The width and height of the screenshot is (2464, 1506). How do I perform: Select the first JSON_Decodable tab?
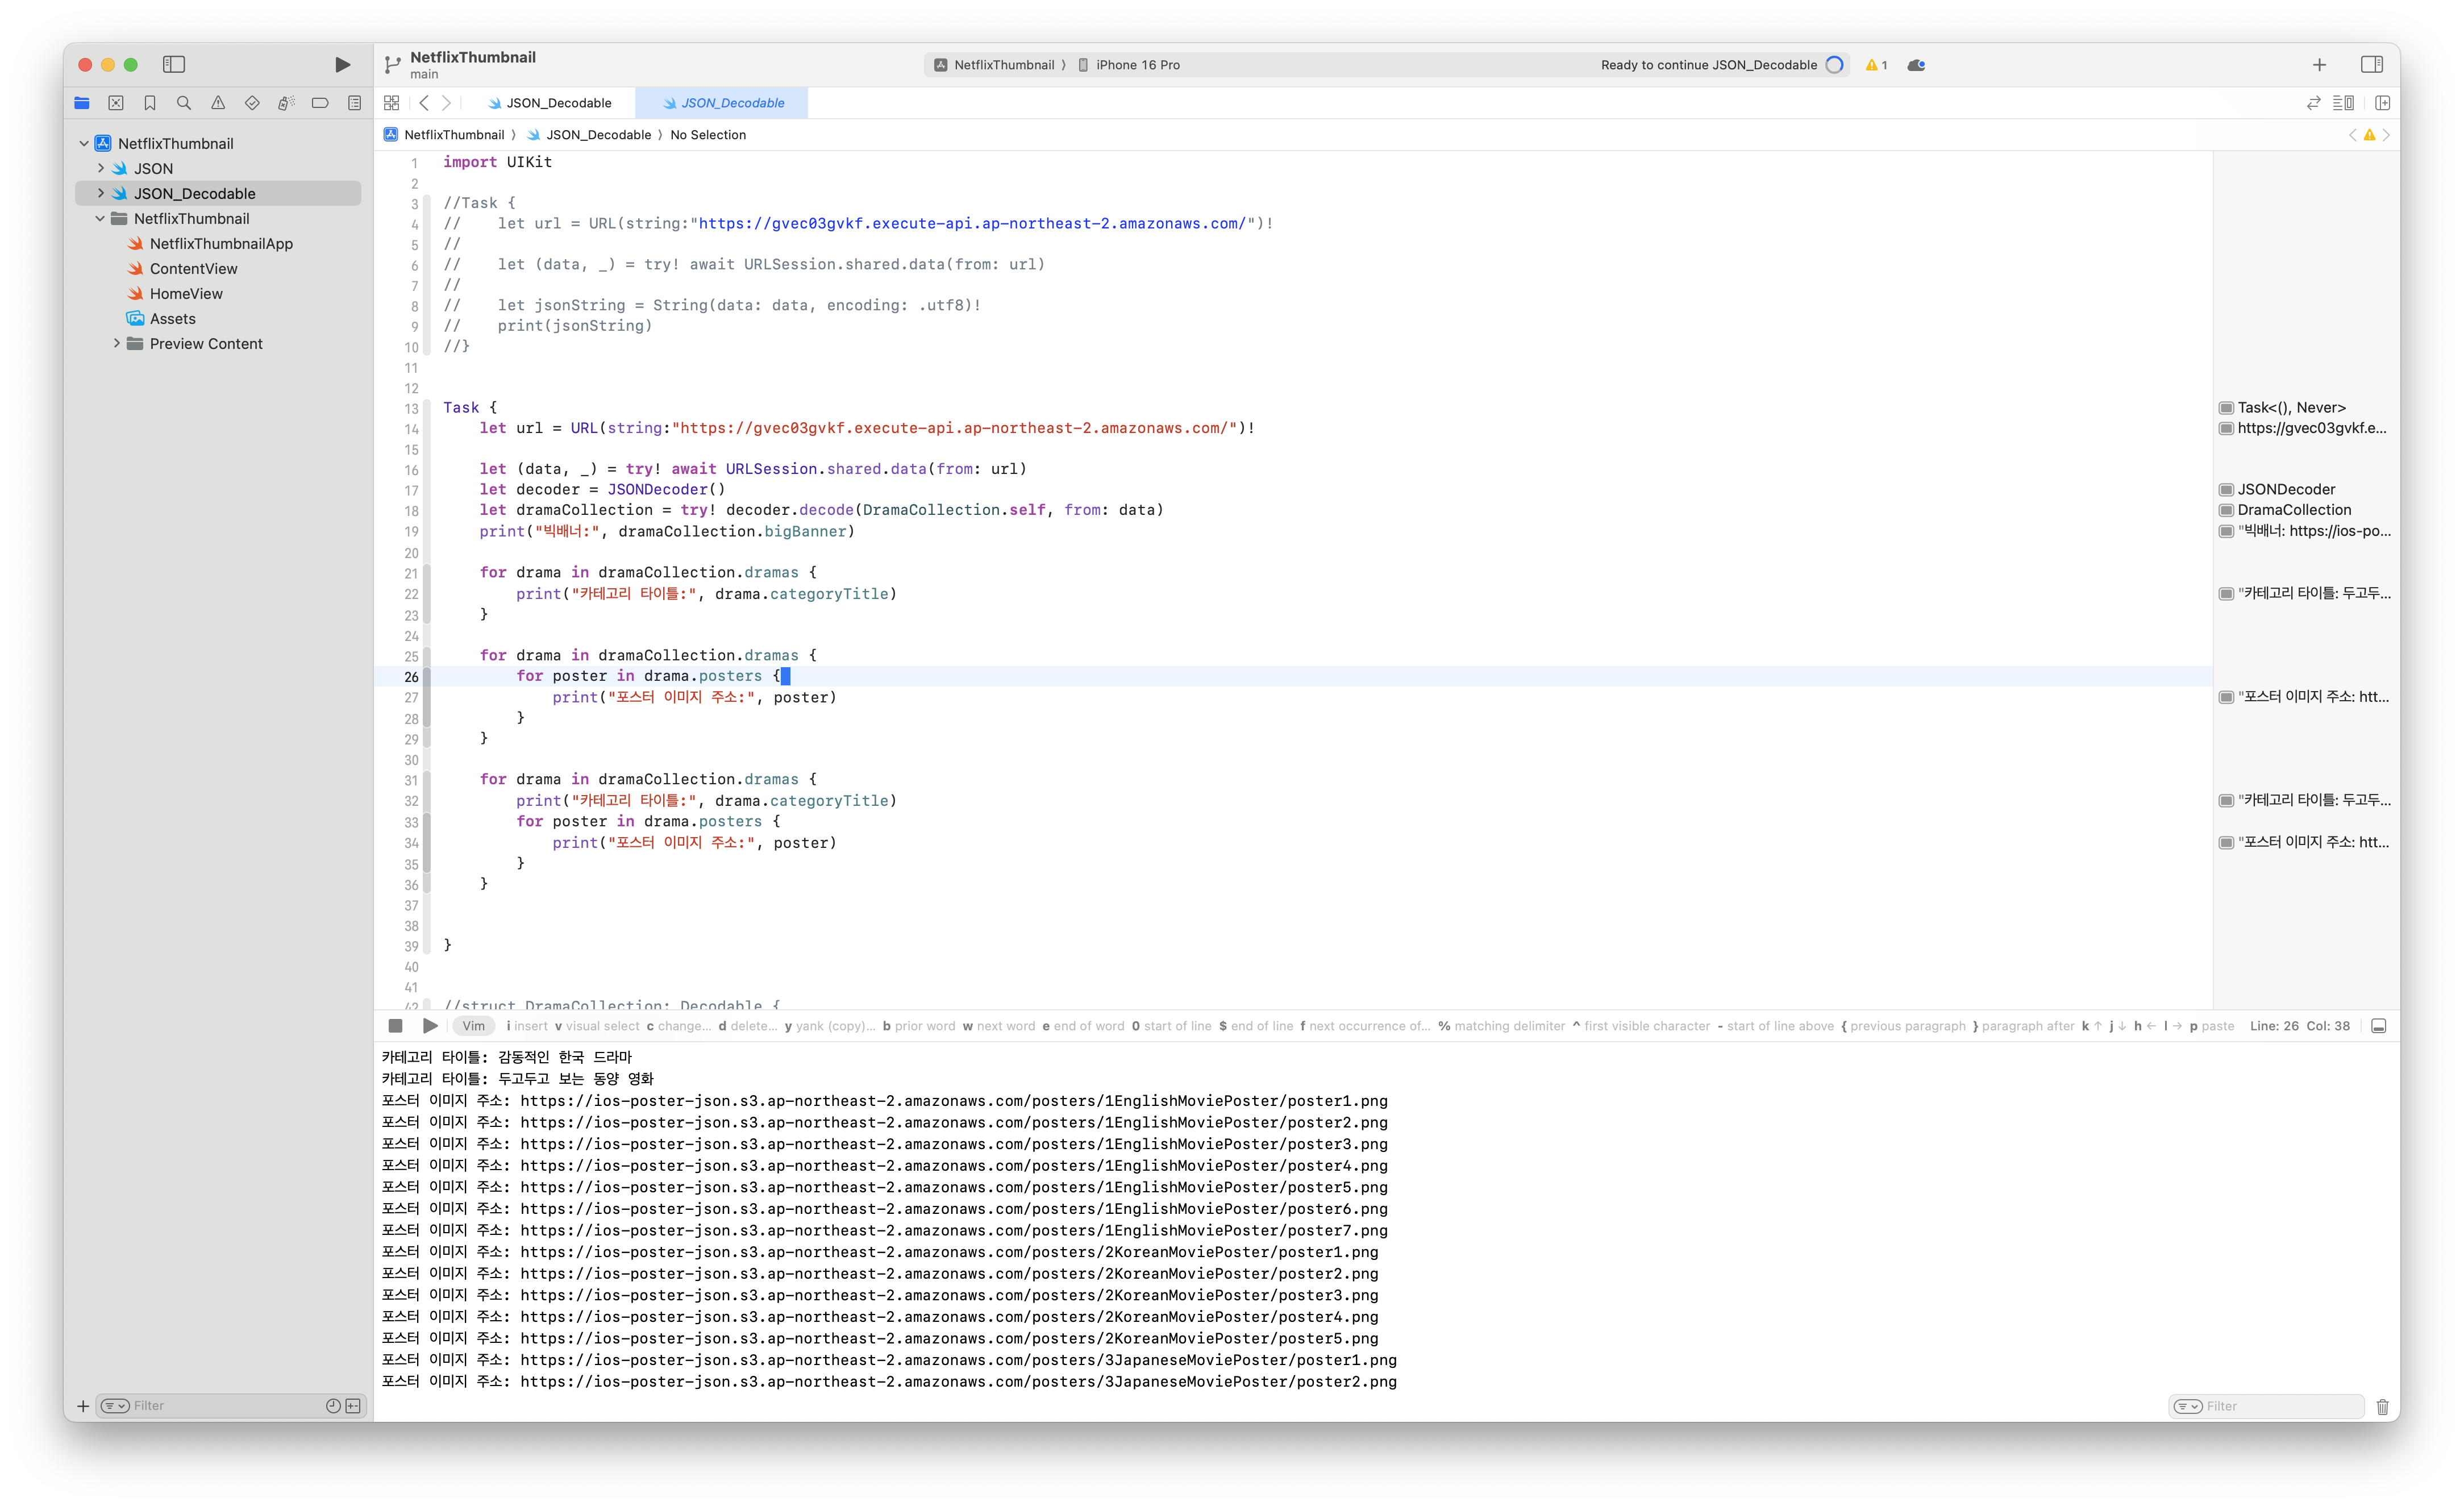pyautogui.click(x=550, y=103)
